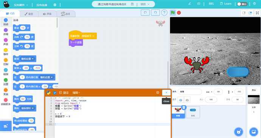This screenshot has width=261, height=138.
Task: Click the camera icon in the top bar
Action: (x=199, y=4)
